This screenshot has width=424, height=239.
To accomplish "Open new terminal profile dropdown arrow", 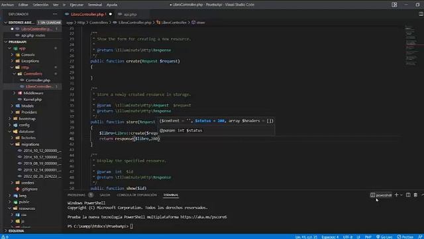I will point(401,195).
